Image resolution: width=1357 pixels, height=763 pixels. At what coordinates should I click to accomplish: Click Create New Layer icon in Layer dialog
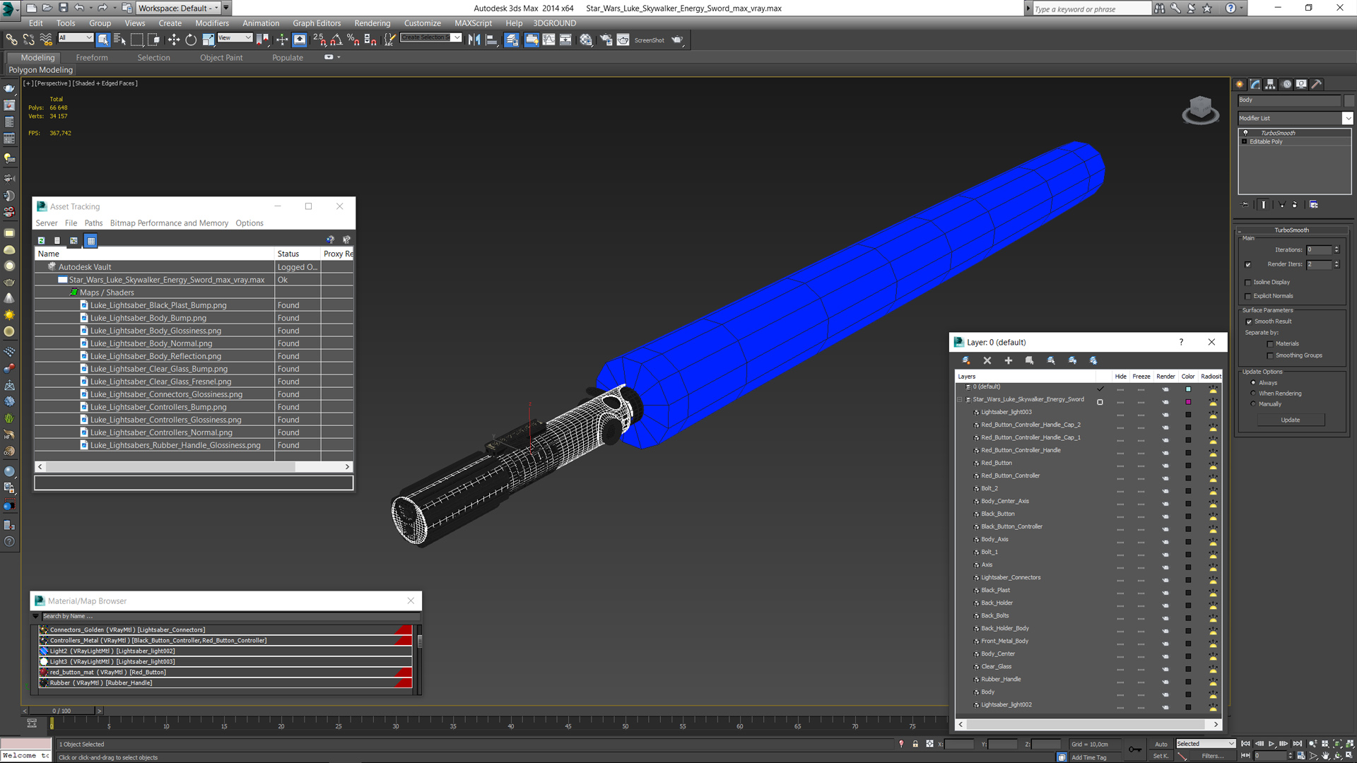tap(966, 361)
